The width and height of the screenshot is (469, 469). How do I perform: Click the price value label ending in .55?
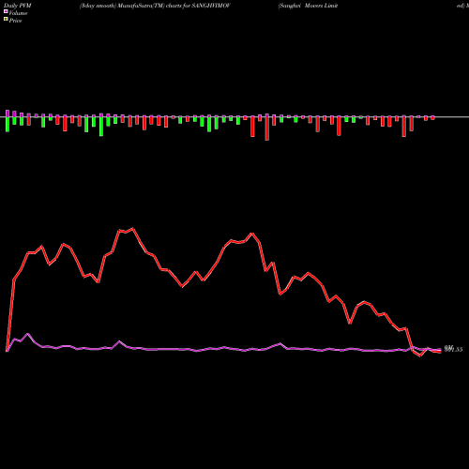point(453,349)
